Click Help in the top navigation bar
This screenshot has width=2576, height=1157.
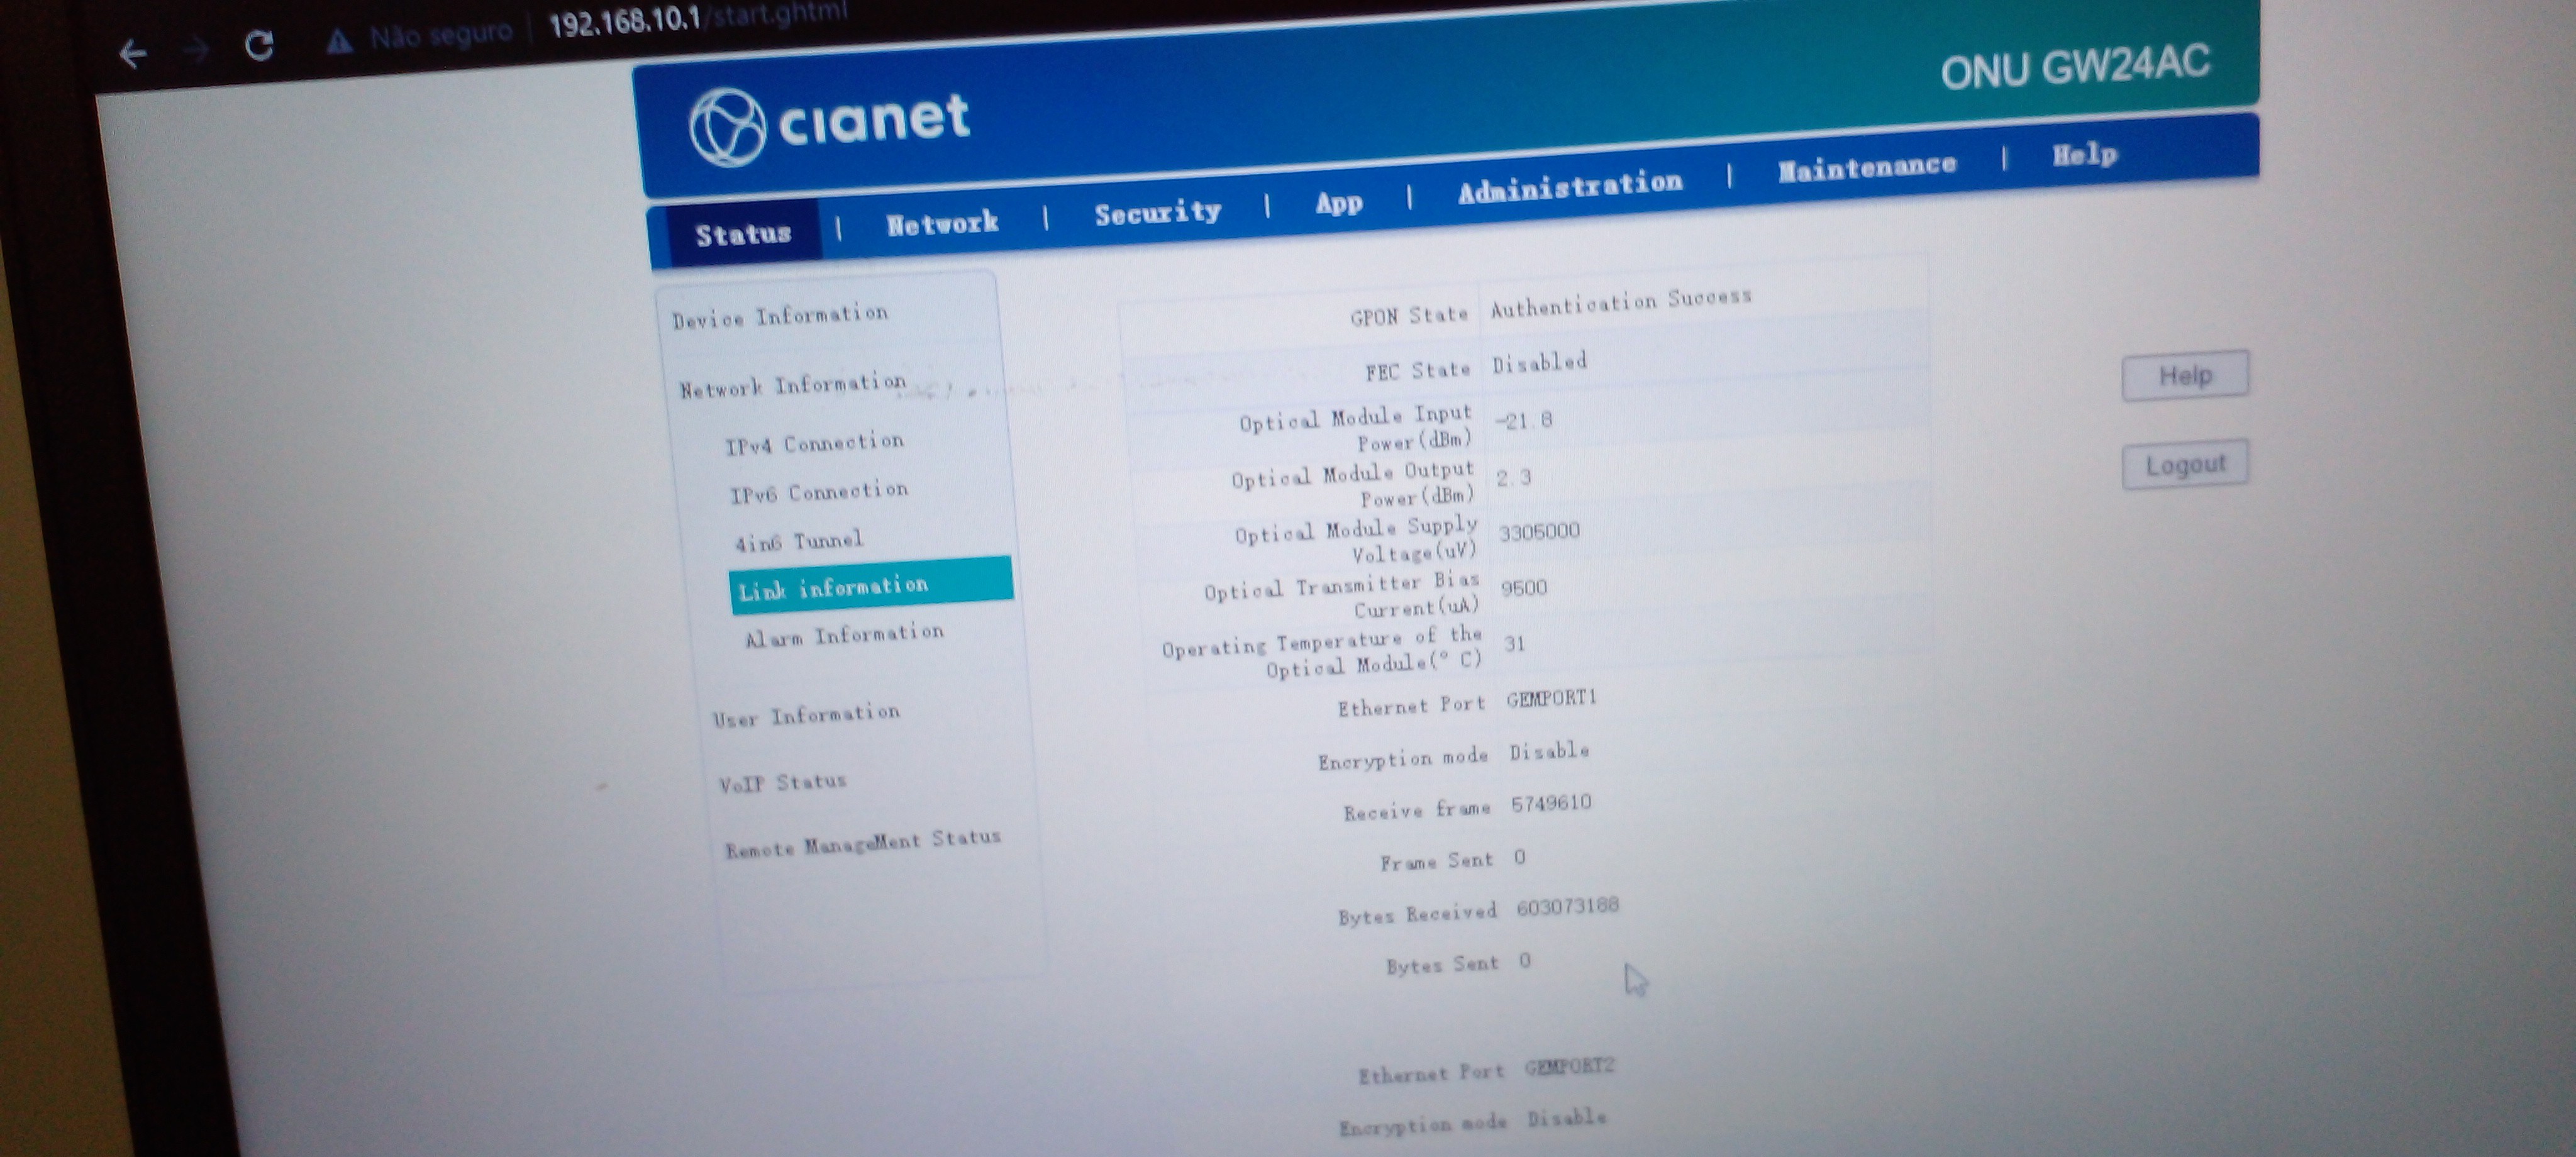tap(2084, 155)
